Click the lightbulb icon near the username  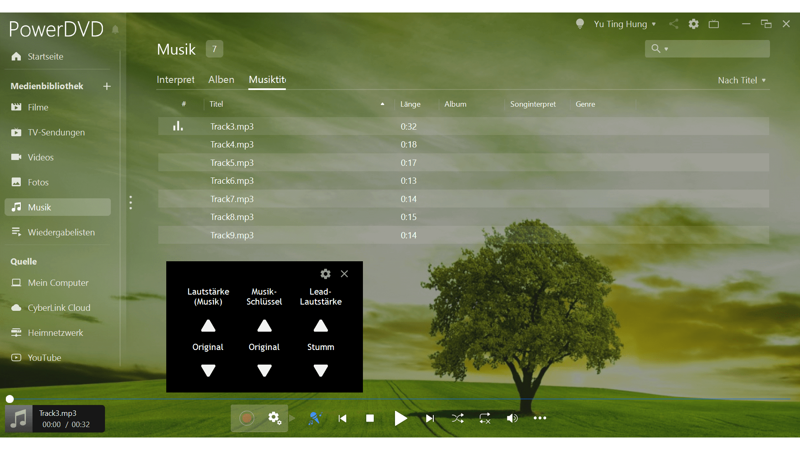tap(580, 24)
